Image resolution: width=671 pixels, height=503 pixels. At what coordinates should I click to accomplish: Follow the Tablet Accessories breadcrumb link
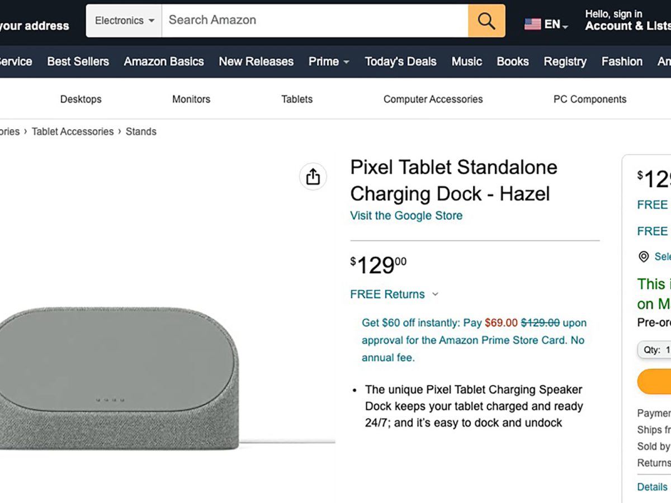73,132
